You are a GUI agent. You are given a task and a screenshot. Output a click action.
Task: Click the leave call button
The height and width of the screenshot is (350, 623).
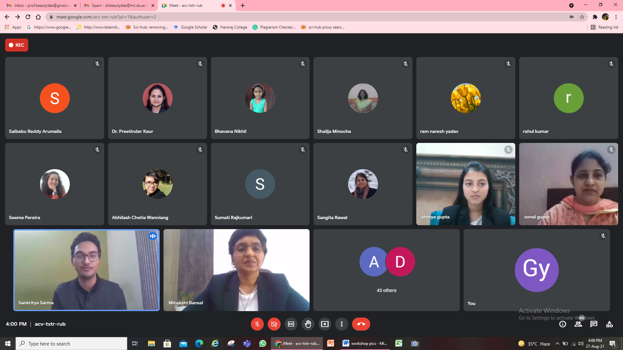(x=361, y=324)
